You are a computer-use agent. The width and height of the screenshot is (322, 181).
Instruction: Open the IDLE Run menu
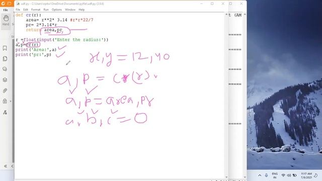click(46, 10)
